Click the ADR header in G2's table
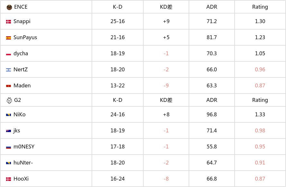The height and width of the screenshot is (187, 286). (212, 100)
